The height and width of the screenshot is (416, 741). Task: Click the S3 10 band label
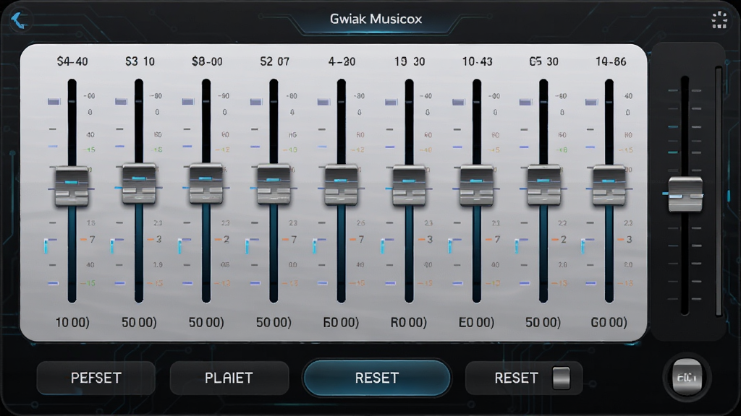click(140, 62)
